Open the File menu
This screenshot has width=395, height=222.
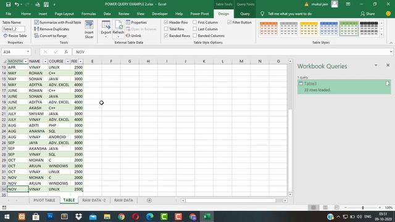pos(8,14)
